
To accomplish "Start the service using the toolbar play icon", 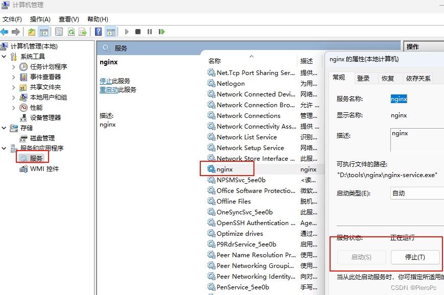I will [x=126, y=32].
